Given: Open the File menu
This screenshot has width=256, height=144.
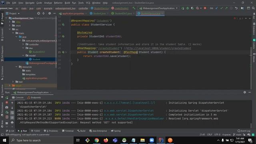Looking at the screenshot, I should (x=8, y=3).
